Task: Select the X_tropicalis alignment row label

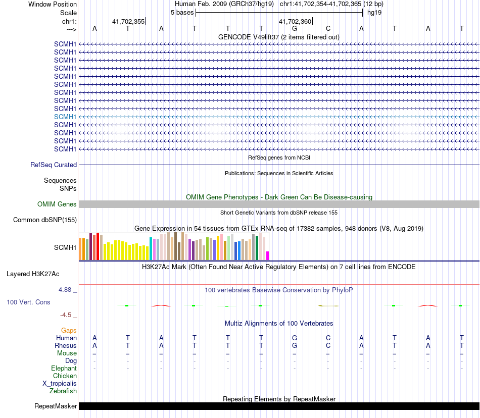Action: tap(60, 384)
